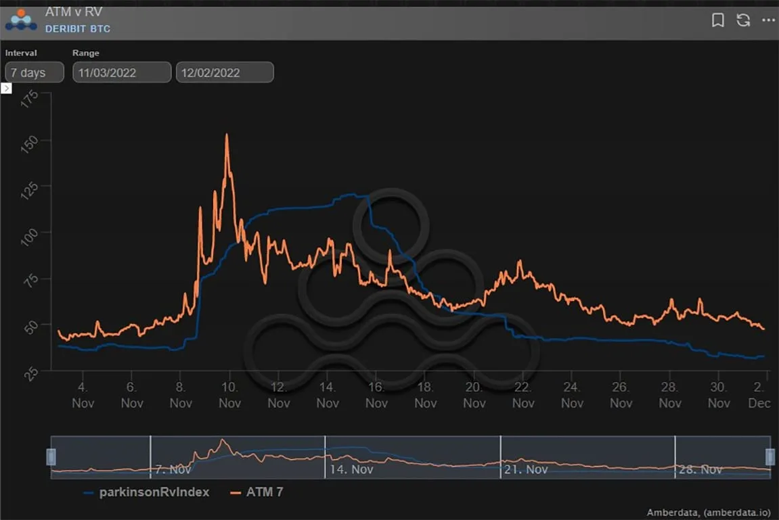Click the 16. Nov axis label
The width and height of the screenshot is (779, 520).
376,395
